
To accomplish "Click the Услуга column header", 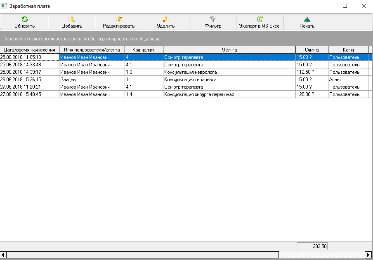I will pos(229,50).
